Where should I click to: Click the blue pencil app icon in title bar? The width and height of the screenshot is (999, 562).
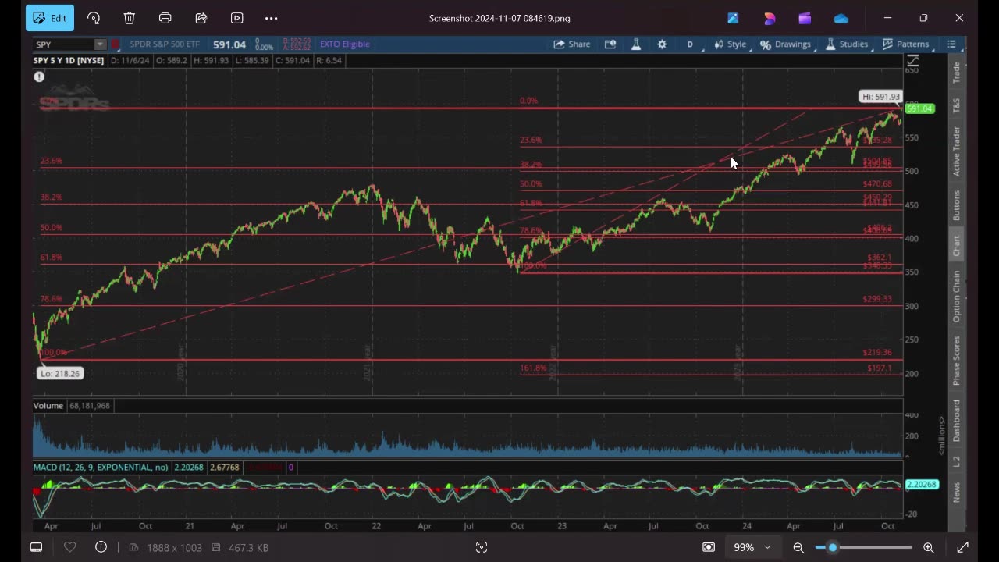pos(733,18)
